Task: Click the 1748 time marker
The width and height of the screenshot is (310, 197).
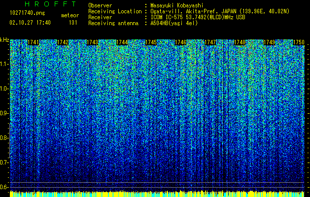Action: point(240,42)
